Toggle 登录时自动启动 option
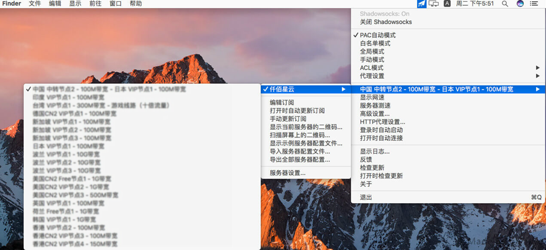546x250 pixels. pyautogui.click(x=381, y=130)
